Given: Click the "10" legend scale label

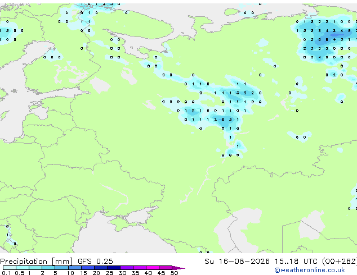Looking at the screenshot, I should coord(70,273).
